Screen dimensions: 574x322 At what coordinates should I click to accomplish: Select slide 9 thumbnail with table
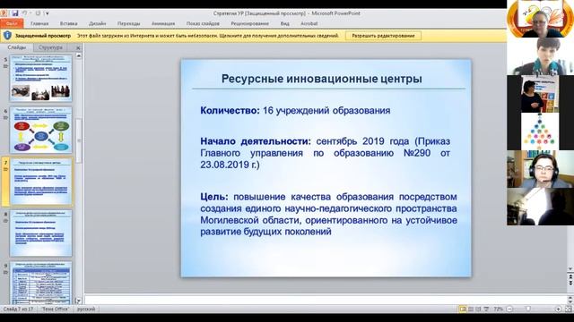point(40,283)
